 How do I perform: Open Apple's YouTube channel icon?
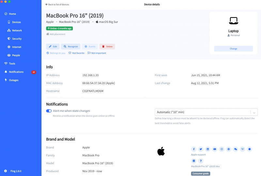(x=215, y=149)
